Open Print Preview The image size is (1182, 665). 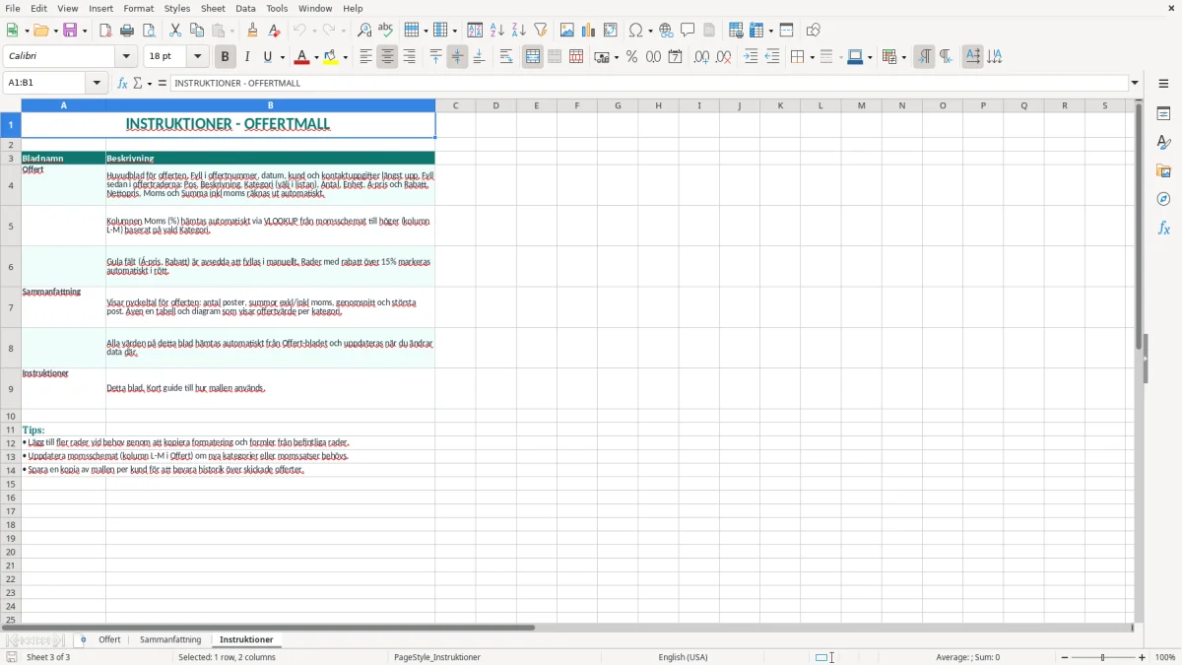(149, 31)
